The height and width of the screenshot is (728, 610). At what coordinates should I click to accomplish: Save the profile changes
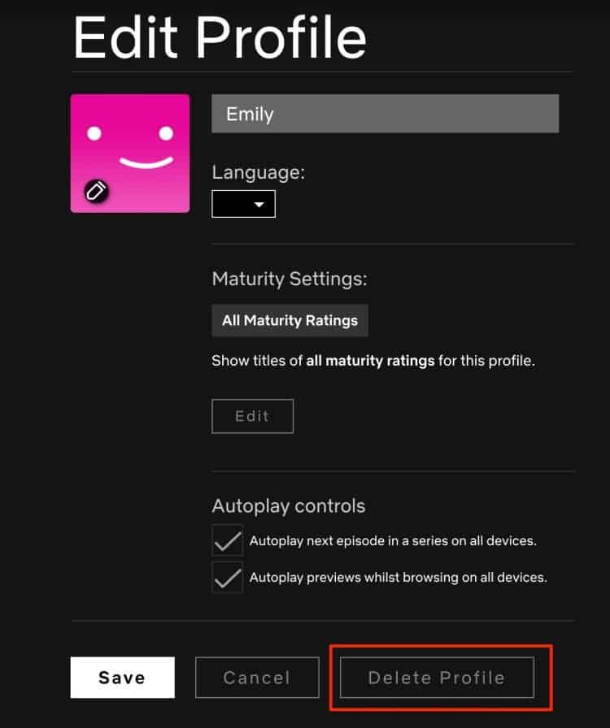click(x=122, y=678)
